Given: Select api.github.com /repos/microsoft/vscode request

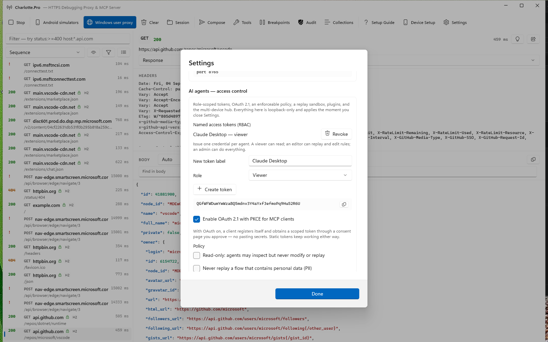Looking at the screenshot, I should pyautogui.click(x=68, y=334).
